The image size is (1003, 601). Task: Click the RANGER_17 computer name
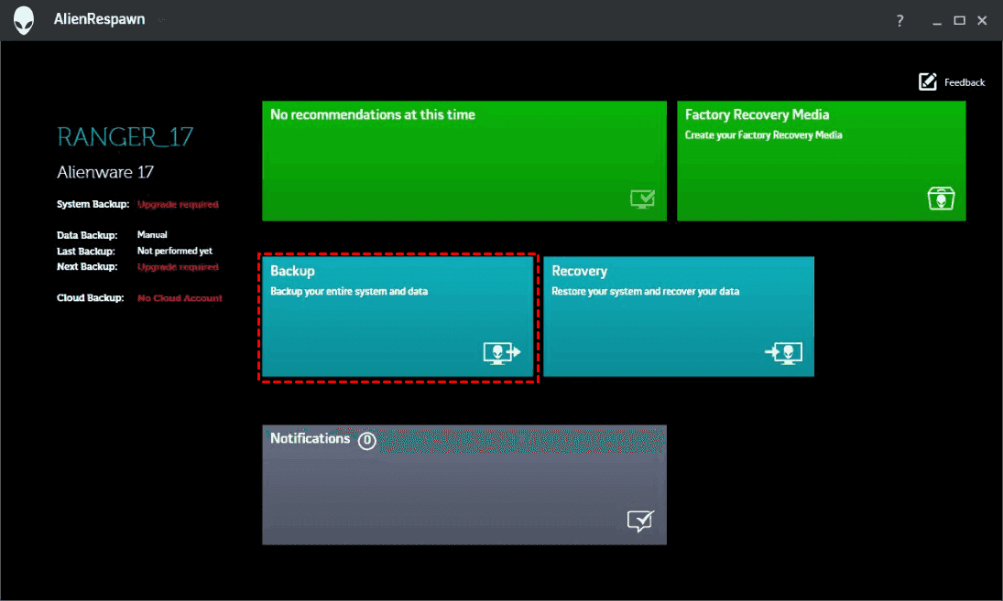[125, 136]
